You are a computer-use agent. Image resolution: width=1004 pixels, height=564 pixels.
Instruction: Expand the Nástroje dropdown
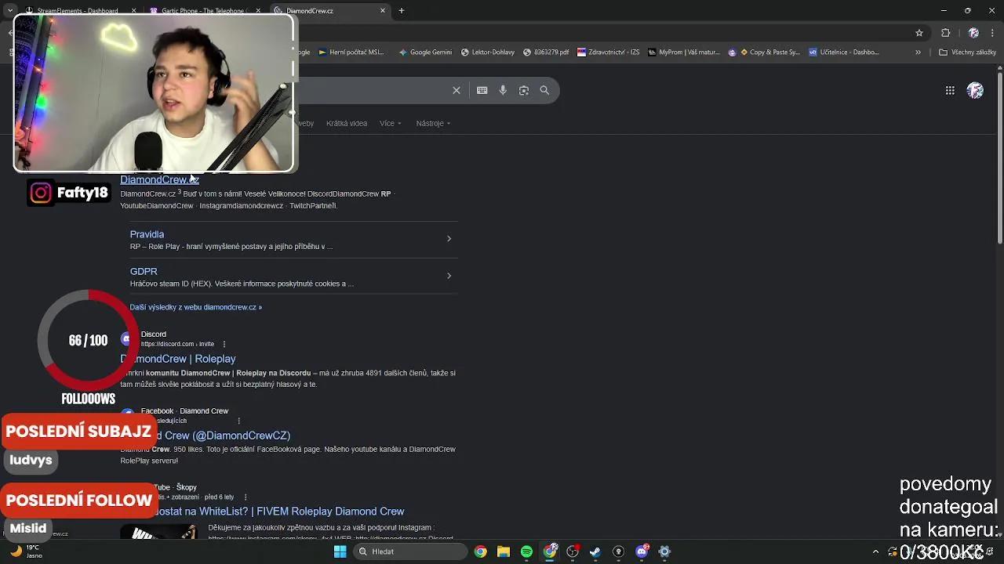tap(433, 123)
